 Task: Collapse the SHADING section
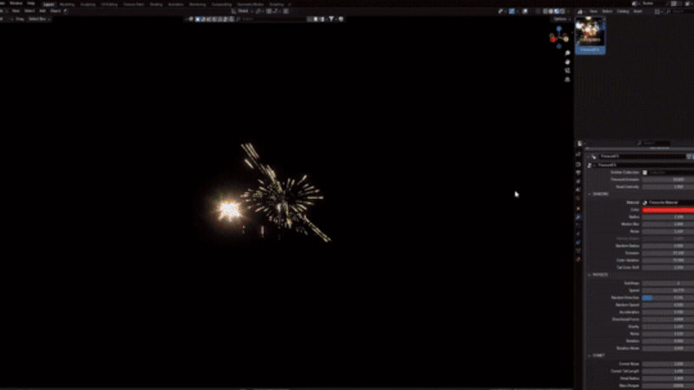[x=590, y=194]
